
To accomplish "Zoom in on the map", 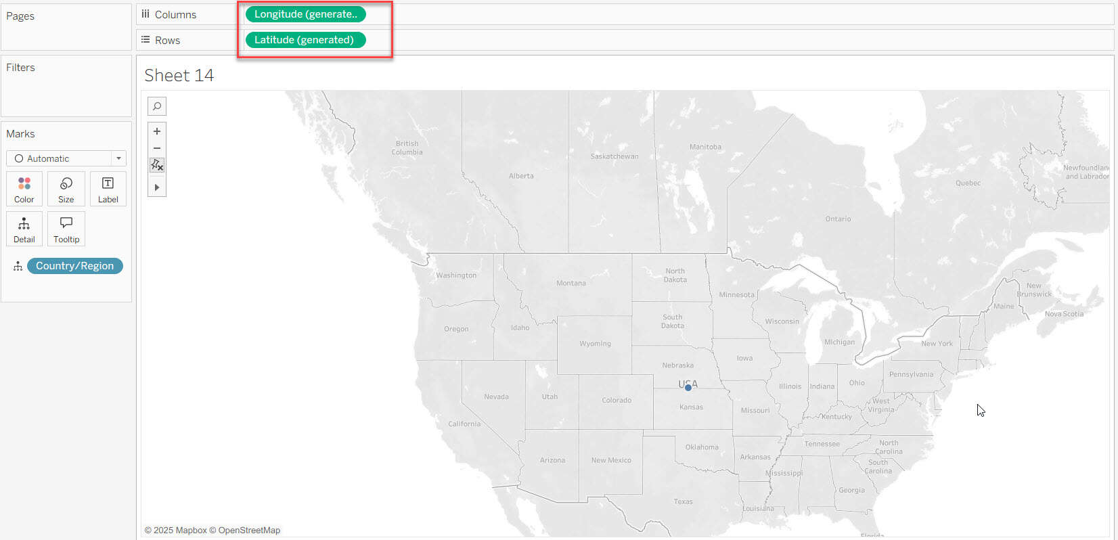I will [157, 131].
